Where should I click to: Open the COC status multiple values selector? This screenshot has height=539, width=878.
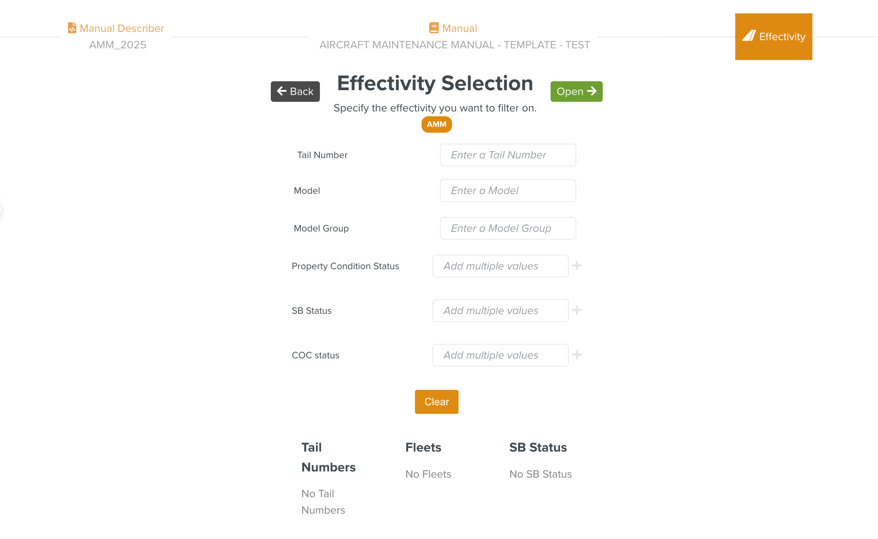point(500,355)
